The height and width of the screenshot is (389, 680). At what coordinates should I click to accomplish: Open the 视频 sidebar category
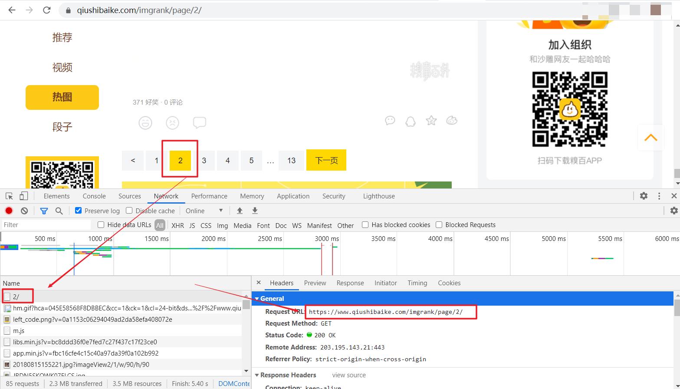click(x=62, y=68)
